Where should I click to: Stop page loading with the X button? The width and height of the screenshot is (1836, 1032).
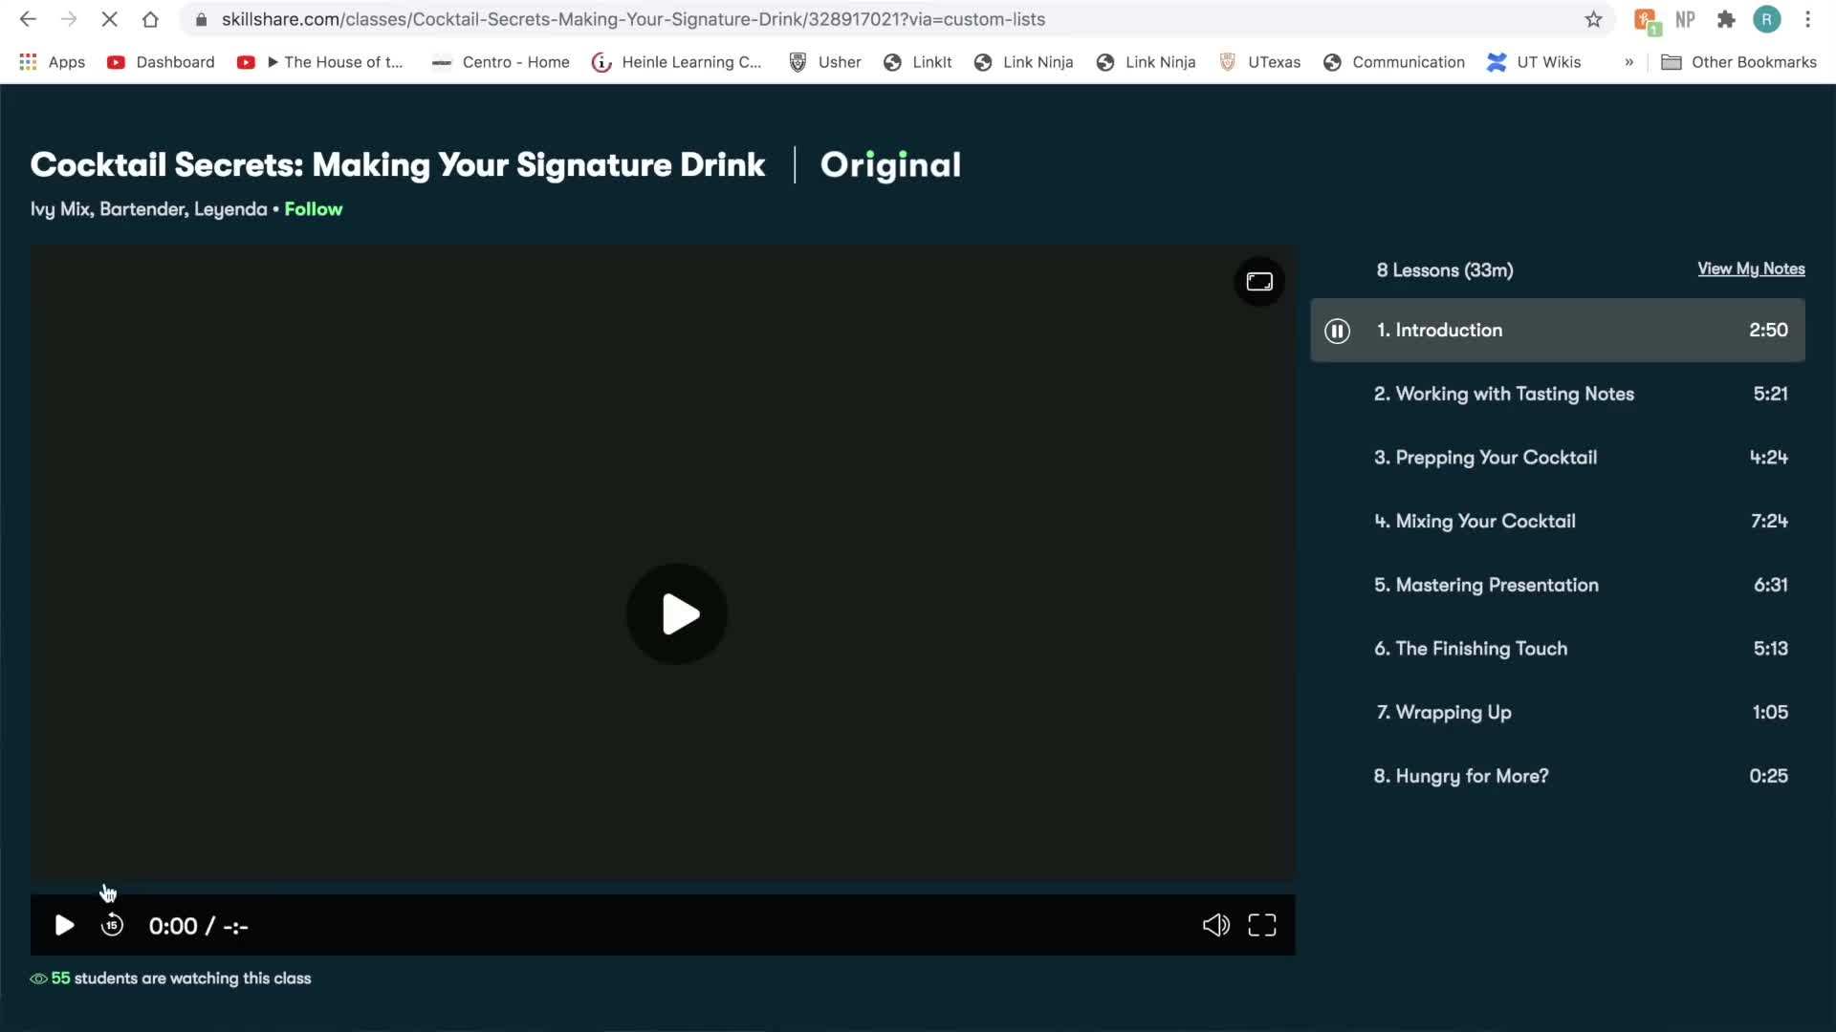(x=109, y=19)
